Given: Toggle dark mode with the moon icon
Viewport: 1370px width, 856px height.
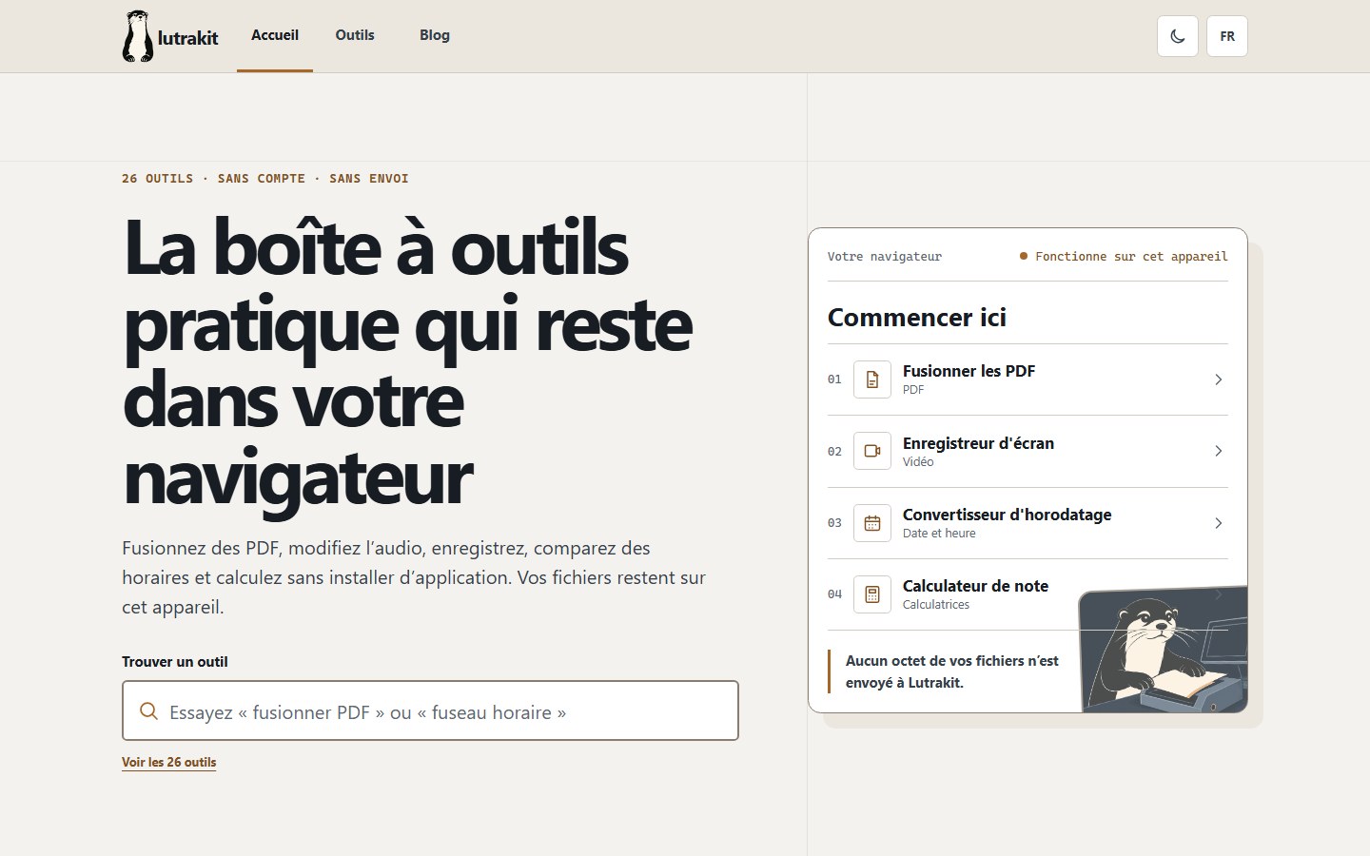Looking at the screenshot, I should click(1178, 36).
